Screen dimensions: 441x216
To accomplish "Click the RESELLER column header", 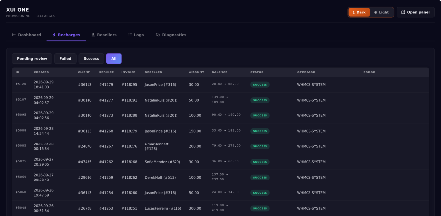I will (154, 72).
